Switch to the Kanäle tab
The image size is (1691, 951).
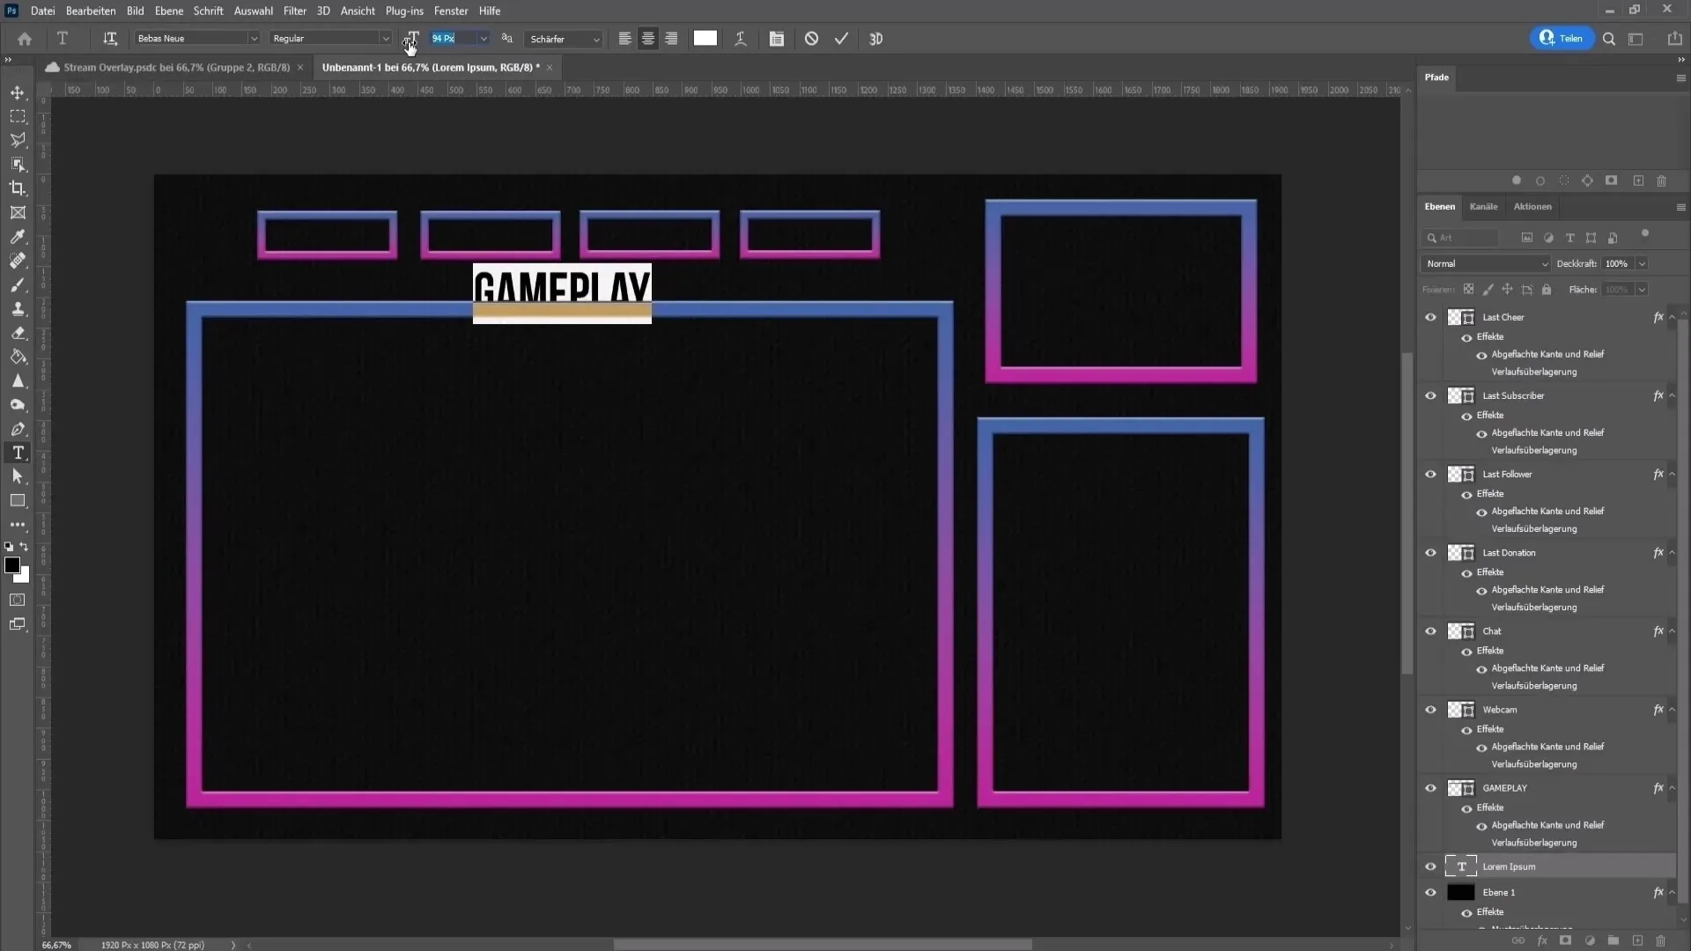1483,205
